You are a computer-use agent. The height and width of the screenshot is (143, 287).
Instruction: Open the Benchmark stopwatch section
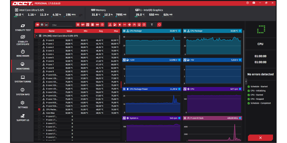(23, 53)
